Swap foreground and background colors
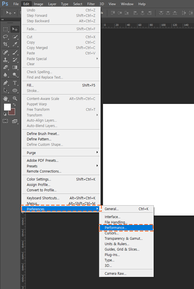Viewport: 194px width, 289px height. [x=14, y=104]
